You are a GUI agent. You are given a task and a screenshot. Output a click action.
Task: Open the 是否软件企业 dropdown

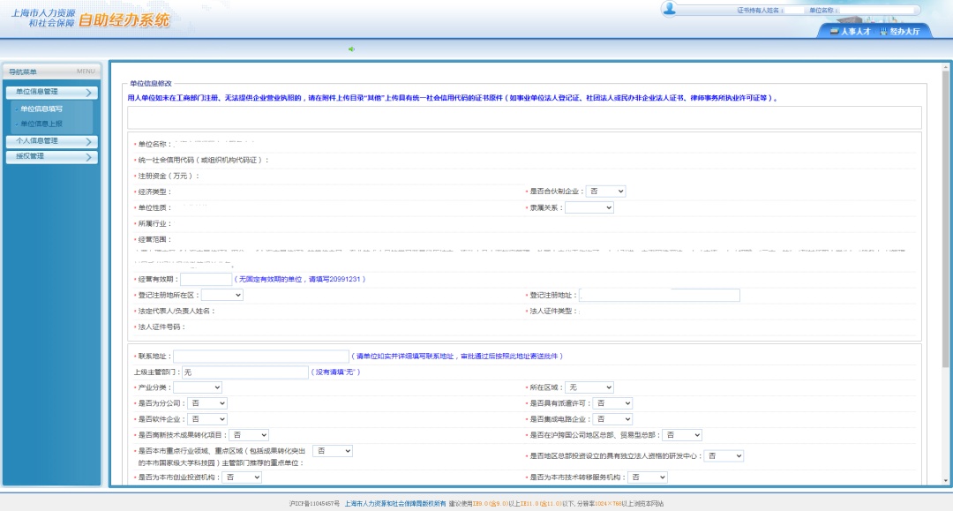[x=208, y=419]
